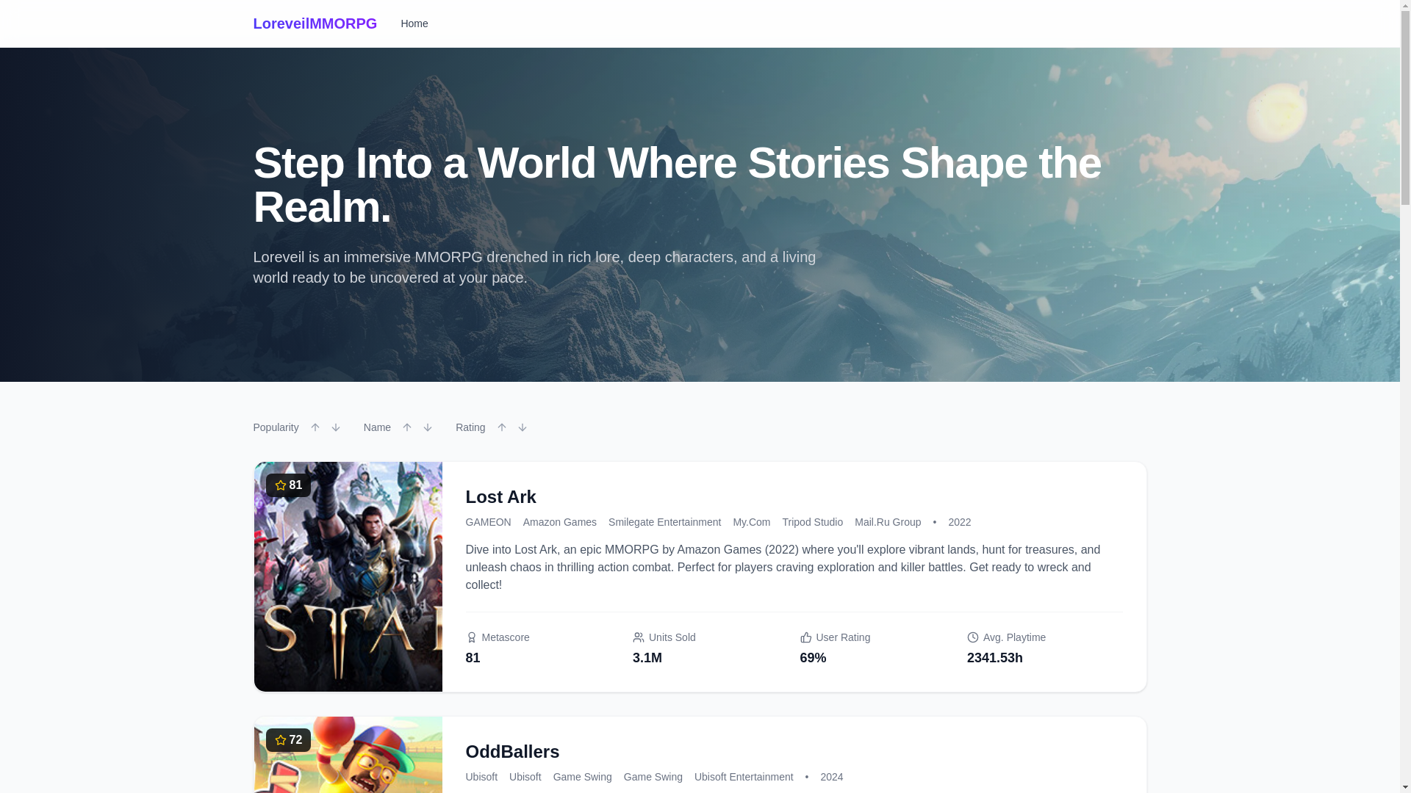Image resolution: width=1411 pixels, height=793 pixels.
Task: Select the Ubisoft Entertainment tag
Action: [744, 777]
